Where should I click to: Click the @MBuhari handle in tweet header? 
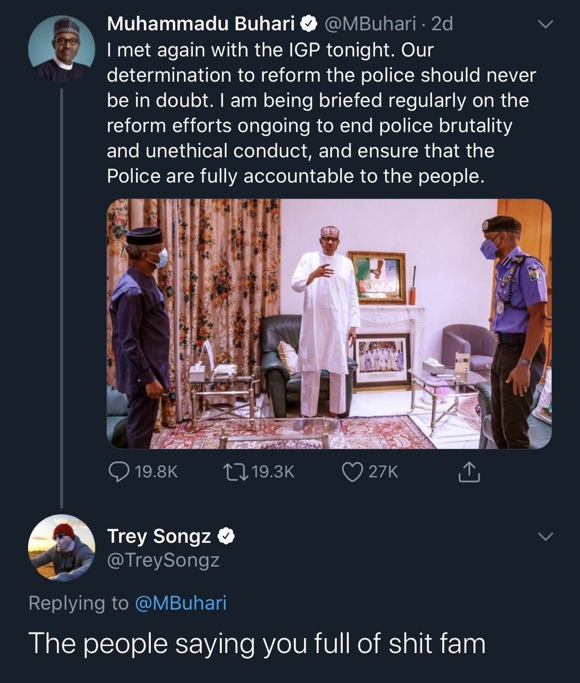(370, 23)
